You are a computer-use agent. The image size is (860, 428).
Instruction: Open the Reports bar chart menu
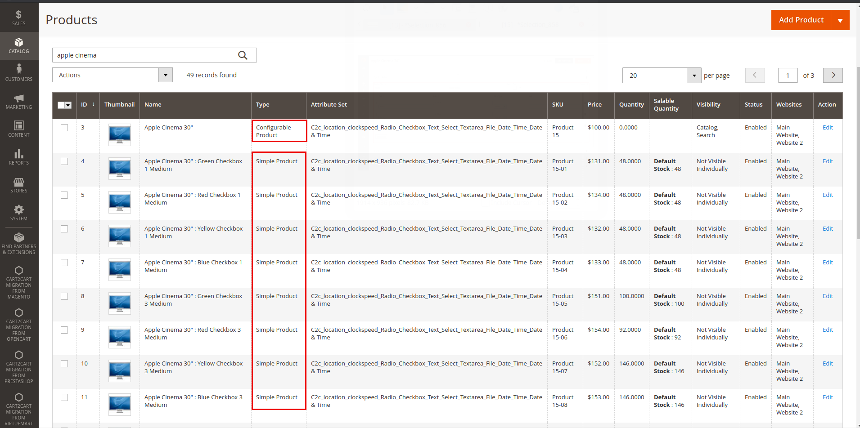pyautogui.click(x=19, y=157)
